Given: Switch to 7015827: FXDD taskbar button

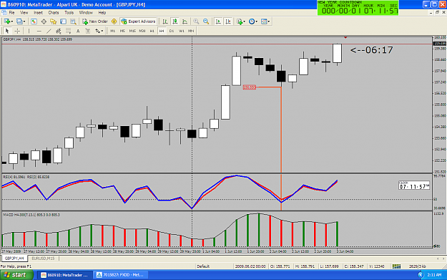Looking at the screenshot, I should pyautogui.click(x=121, y=275).
